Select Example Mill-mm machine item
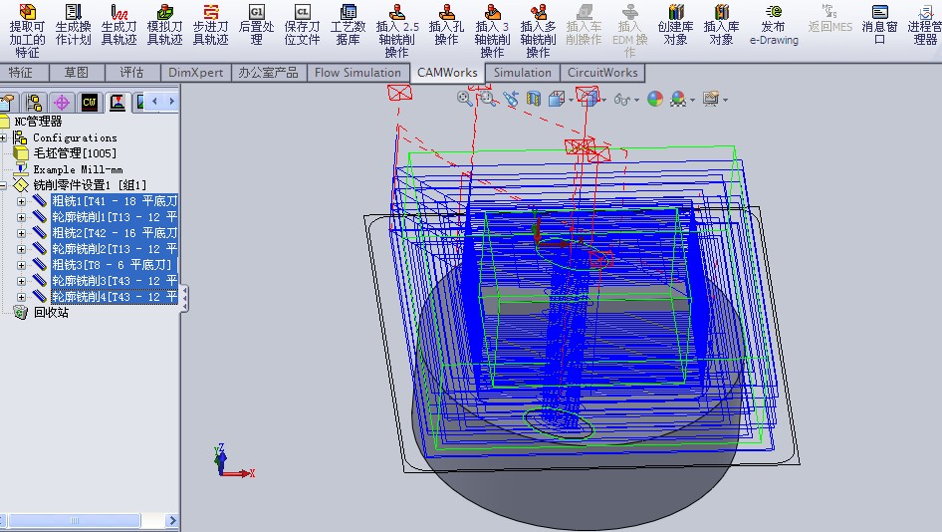Screen dimensions: 942x532 click(78, 169)
